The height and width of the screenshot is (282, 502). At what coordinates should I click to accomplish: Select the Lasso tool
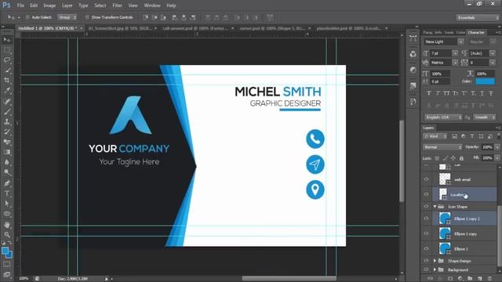point(7,60)
